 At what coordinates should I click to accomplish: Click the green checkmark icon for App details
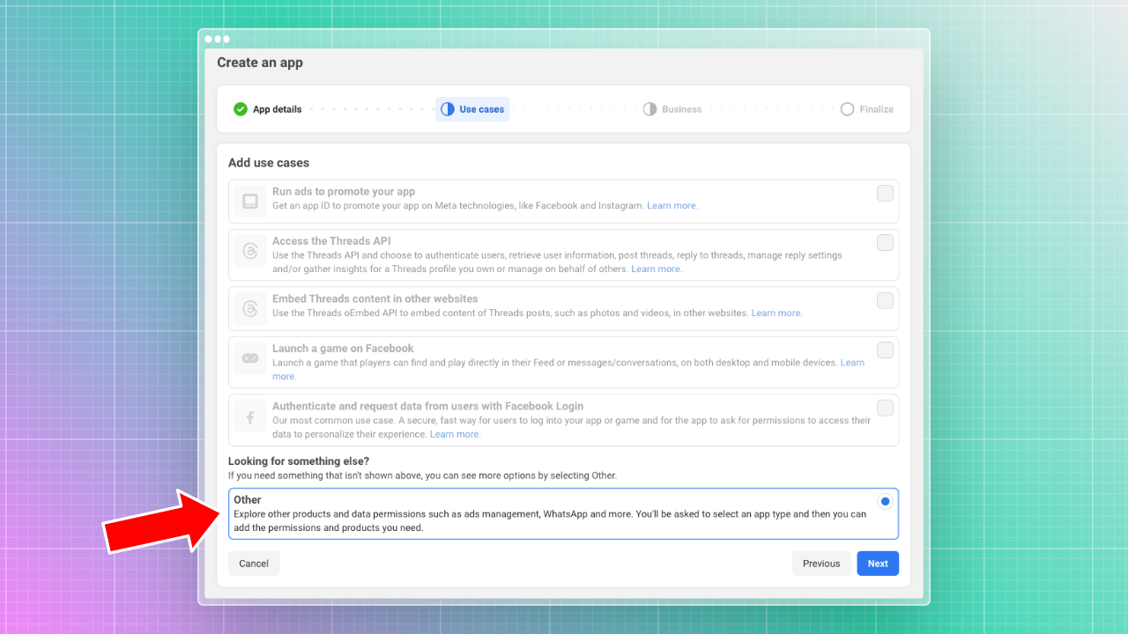241,109
